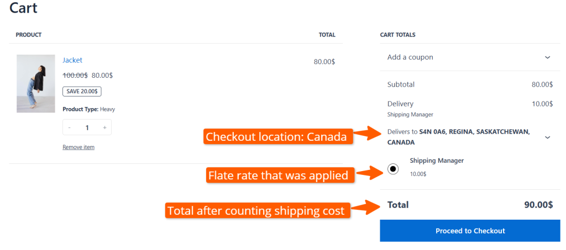Open the Jacket product link
The width and height of the screenshot is (566, 250).
tap(72, 60)
